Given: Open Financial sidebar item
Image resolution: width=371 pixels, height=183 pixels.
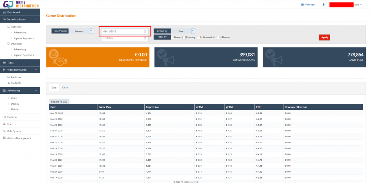Looking at the screenshot, I should coord(20,117).
